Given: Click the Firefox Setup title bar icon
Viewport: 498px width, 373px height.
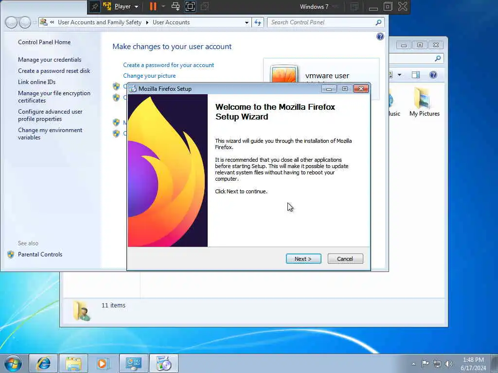Looking at the screenshot, I should click(x=133, y=89).
